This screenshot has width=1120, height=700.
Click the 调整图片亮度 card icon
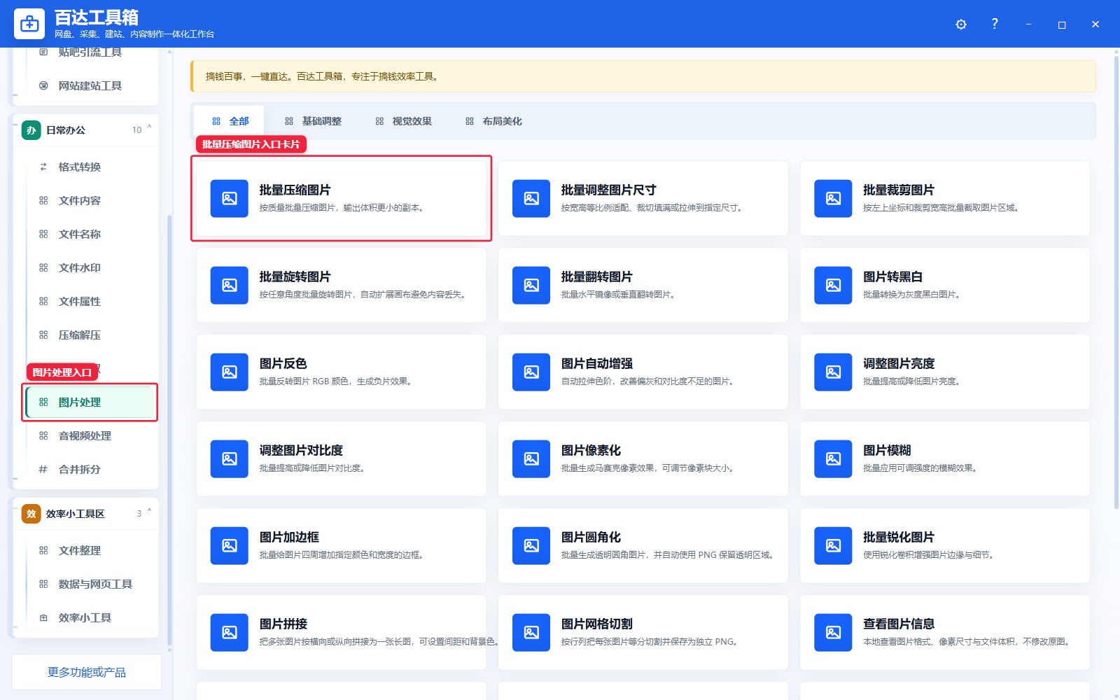point(833,372)
